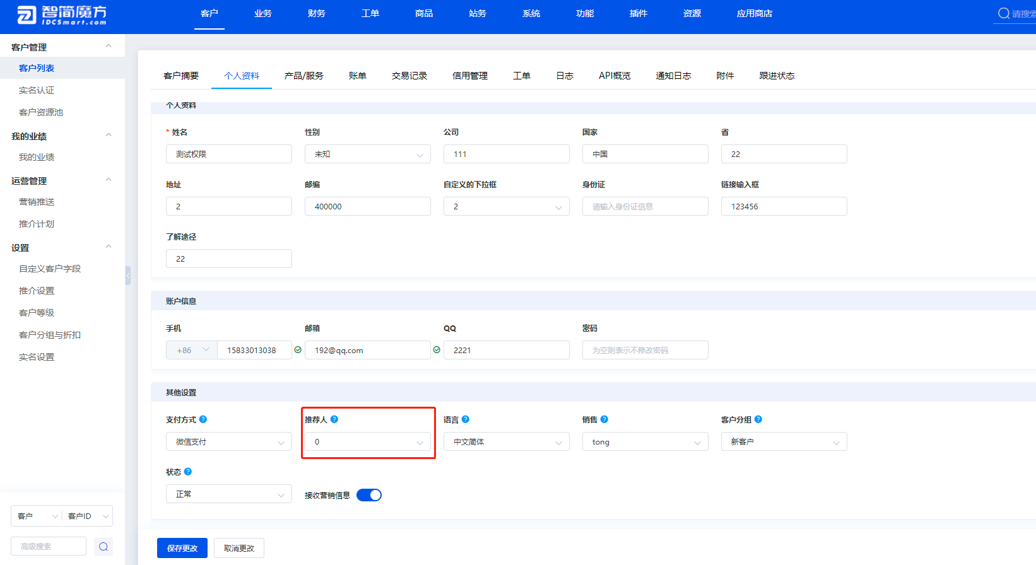The width and height of the screenshot is (1036, 565).
Task: Click the search magnifier icon in top bar
Action: coord(1003,13)
